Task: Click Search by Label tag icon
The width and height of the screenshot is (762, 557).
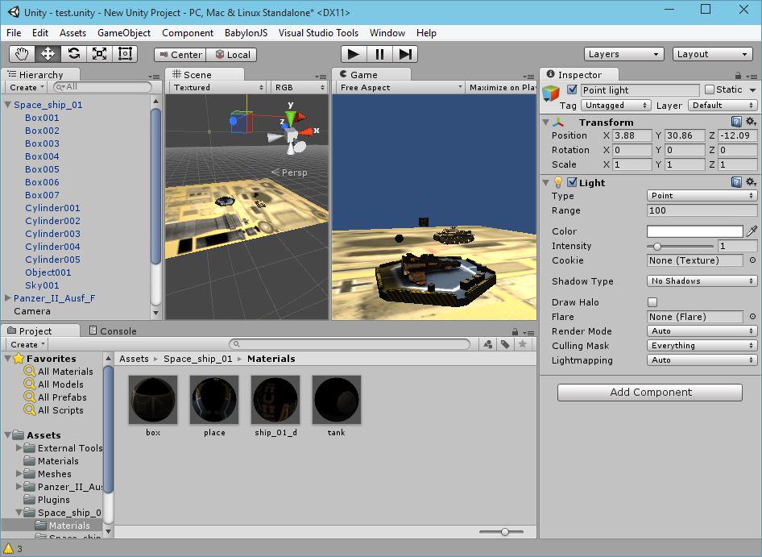Action: click(505, 344)
